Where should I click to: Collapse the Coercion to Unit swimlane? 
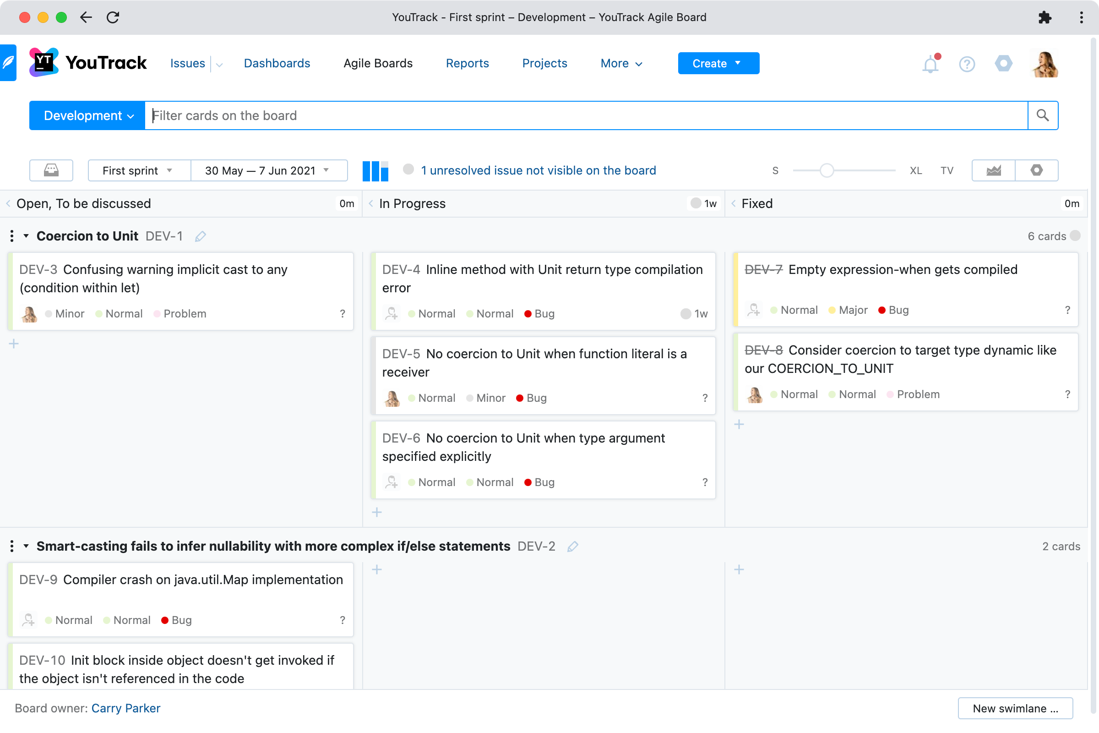pos(26,236)
